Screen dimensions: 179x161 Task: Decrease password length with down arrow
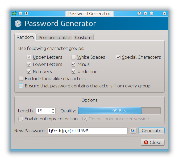[53, 112]
